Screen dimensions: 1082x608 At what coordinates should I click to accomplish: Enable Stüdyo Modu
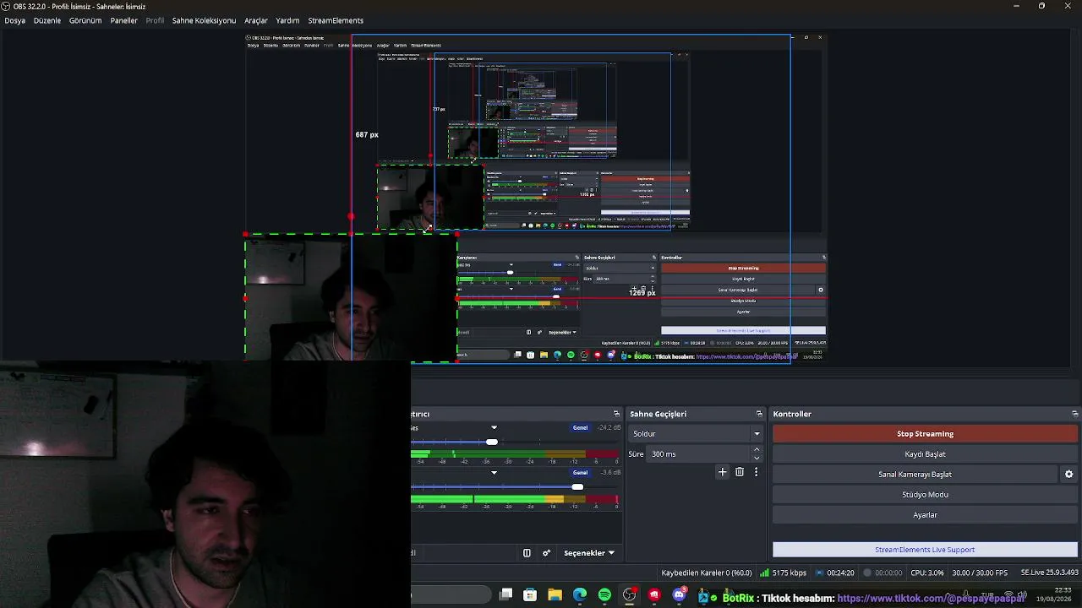[x=925, y=495]
